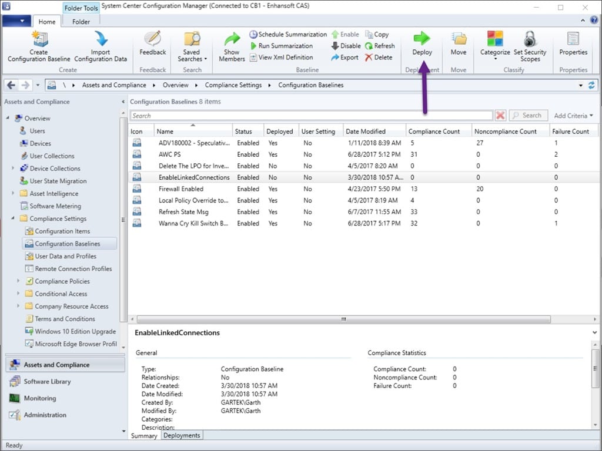Open the Monitoring workspace
Image resolution: width=602 pixels, height=451 pixels.
coord(65,398)
